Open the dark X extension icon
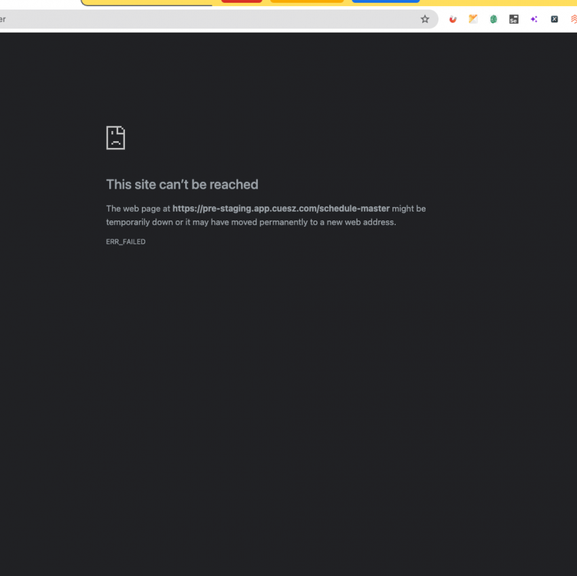Screen dimensions: 577x576 coord(554,19)
